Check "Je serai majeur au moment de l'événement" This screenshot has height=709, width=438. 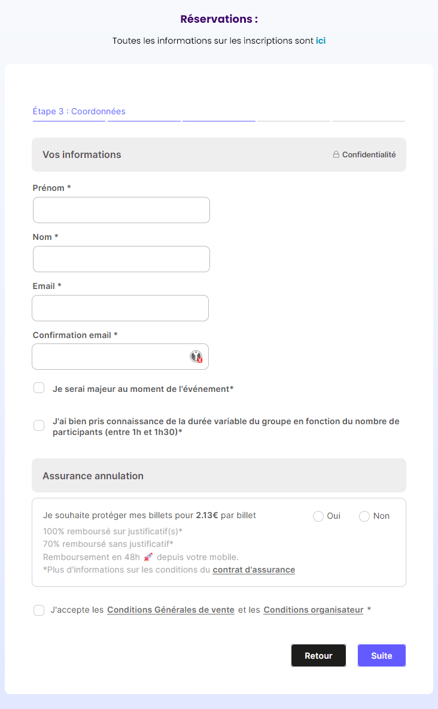(x=39, y=388)
